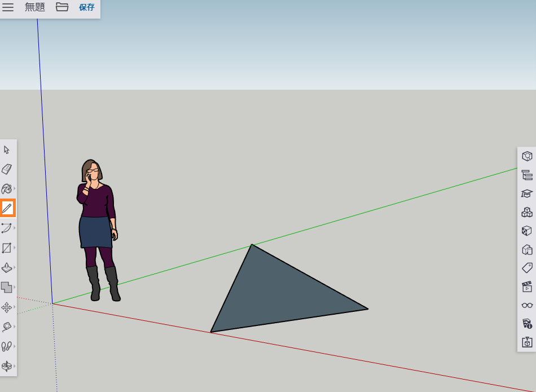Select the highlighted Line pencil tool
Image resolution: width=536 pixels, height=392 pixels.
(7, 208)
